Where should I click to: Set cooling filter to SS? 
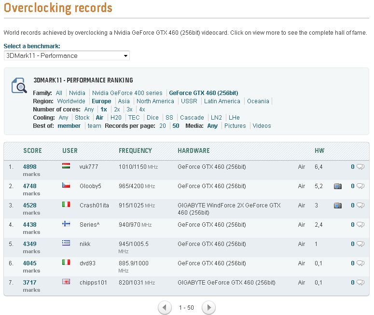[x=169, y=118]
